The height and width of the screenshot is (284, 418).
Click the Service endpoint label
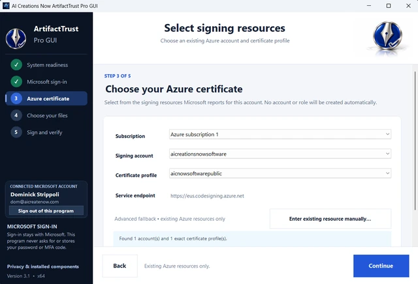(x=135, y=195)
